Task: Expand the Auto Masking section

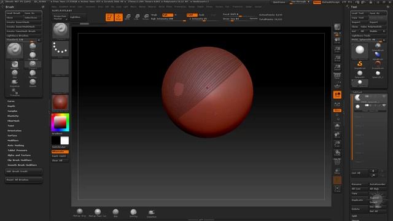Action: pyautogui.click(x=15, y=145)
